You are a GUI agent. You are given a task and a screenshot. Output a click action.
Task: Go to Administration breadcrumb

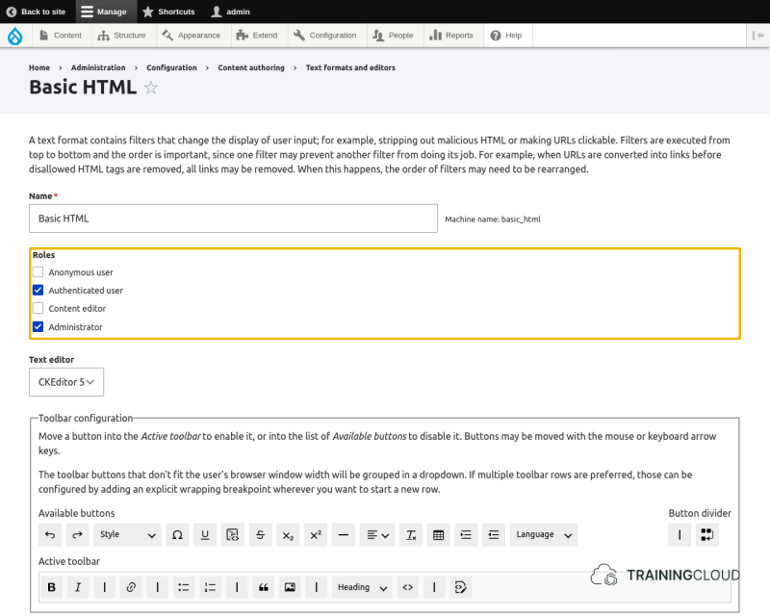[98, 67]
